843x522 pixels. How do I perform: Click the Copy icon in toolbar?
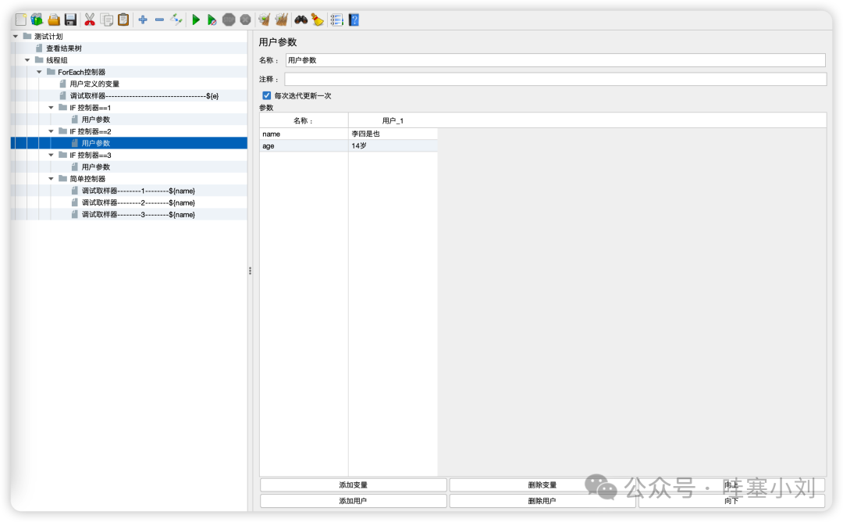pyautogui.click(x=107, y=20)
